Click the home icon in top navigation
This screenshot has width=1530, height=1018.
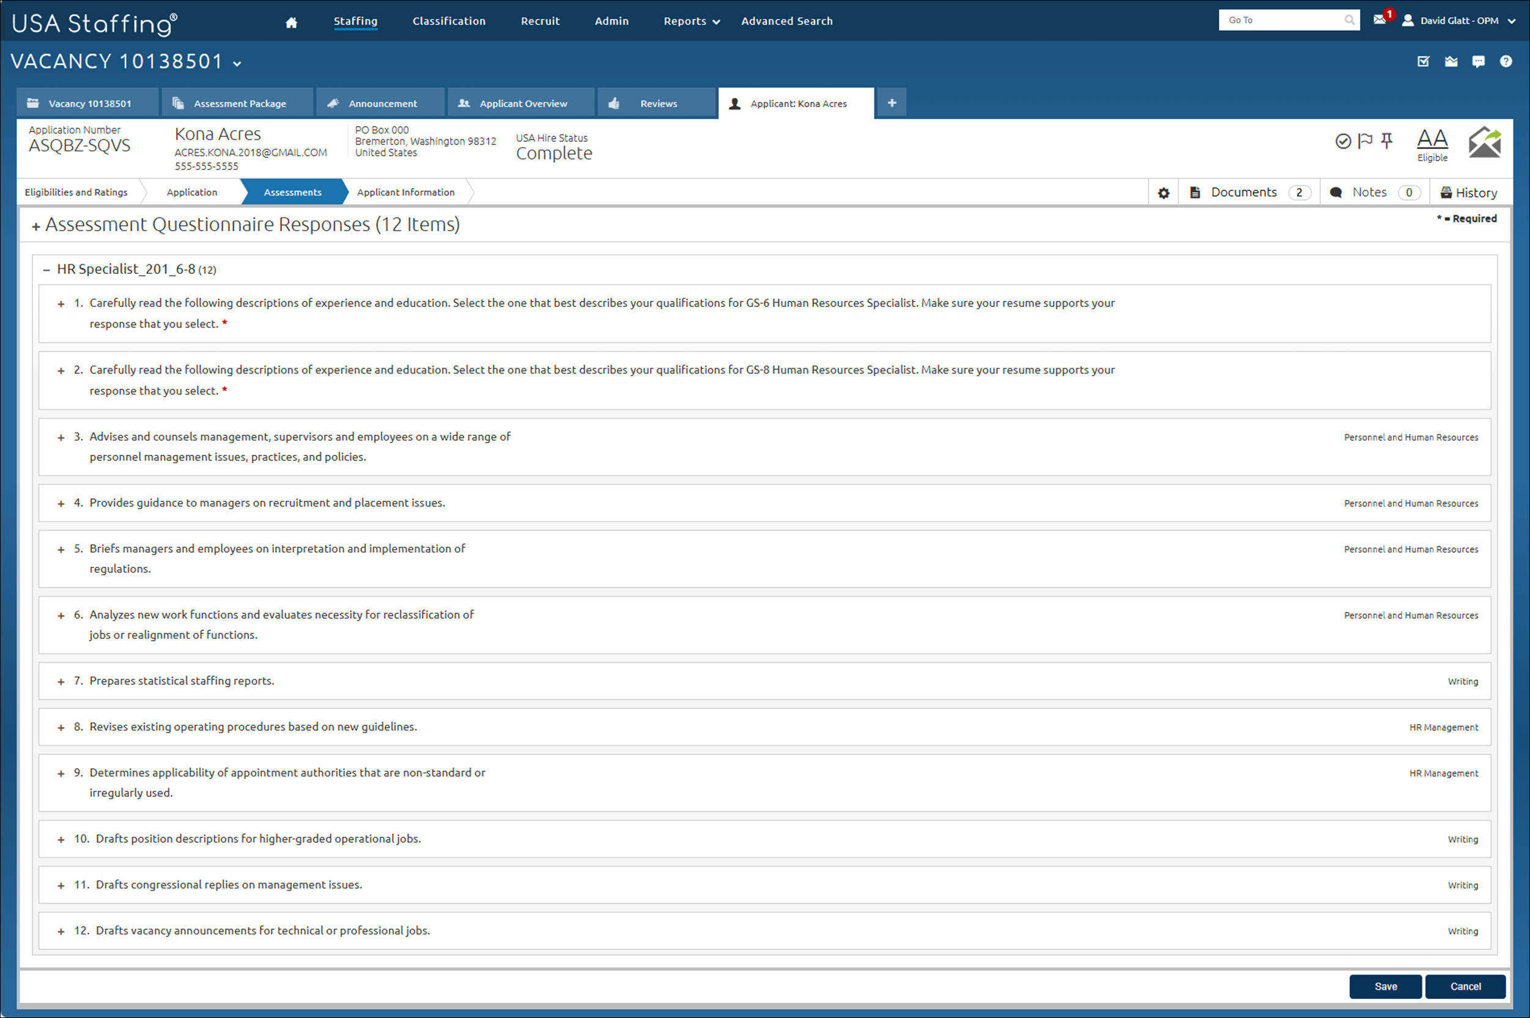tap(291, 22)
